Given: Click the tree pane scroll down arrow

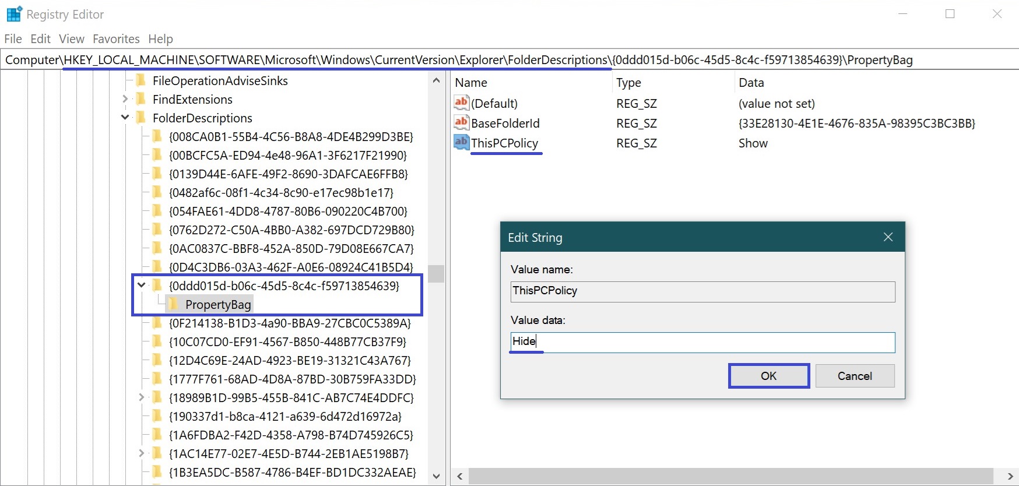Looking at the screenshot, I should (x=436, y=477).
